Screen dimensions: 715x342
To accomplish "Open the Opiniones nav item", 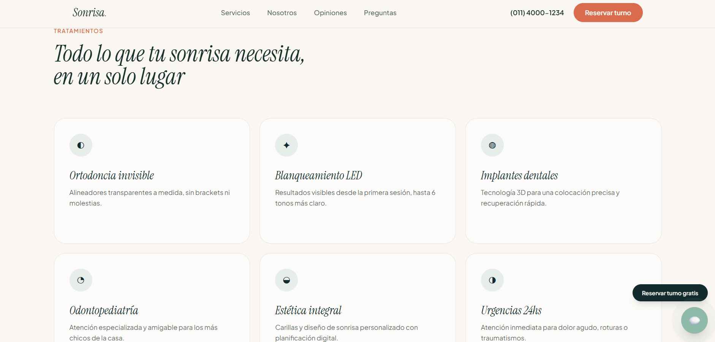I will (x=330, y=13).
